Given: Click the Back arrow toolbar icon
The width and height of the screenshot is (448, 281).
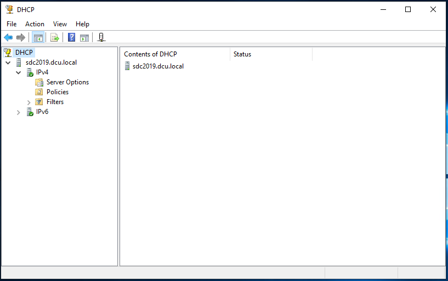Looking at the screenshot, I should [x=8, y=37].
